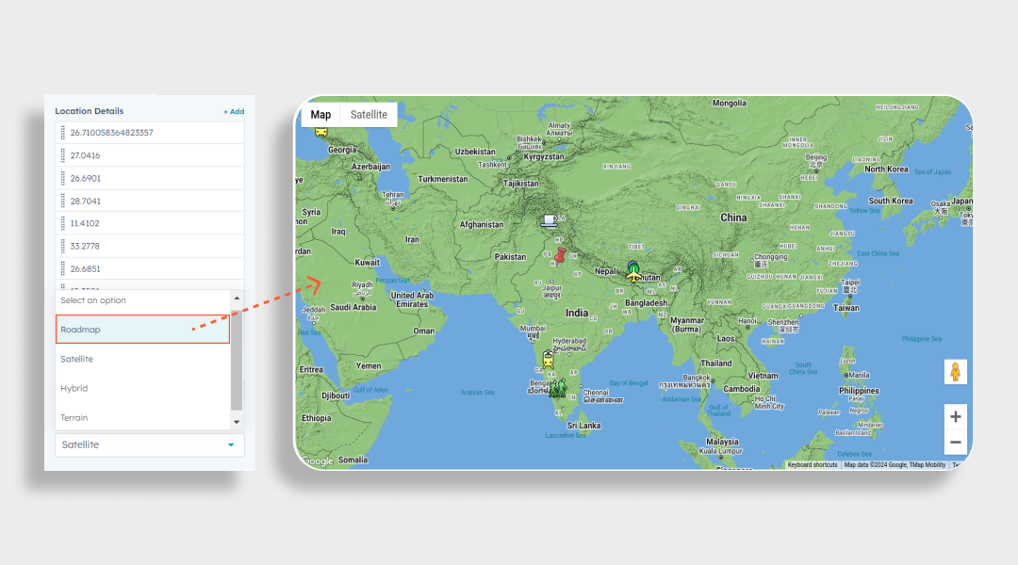The image size is (1018, 565).
Task: Switch to the Map tab
Action: click(x=320, y=114)
